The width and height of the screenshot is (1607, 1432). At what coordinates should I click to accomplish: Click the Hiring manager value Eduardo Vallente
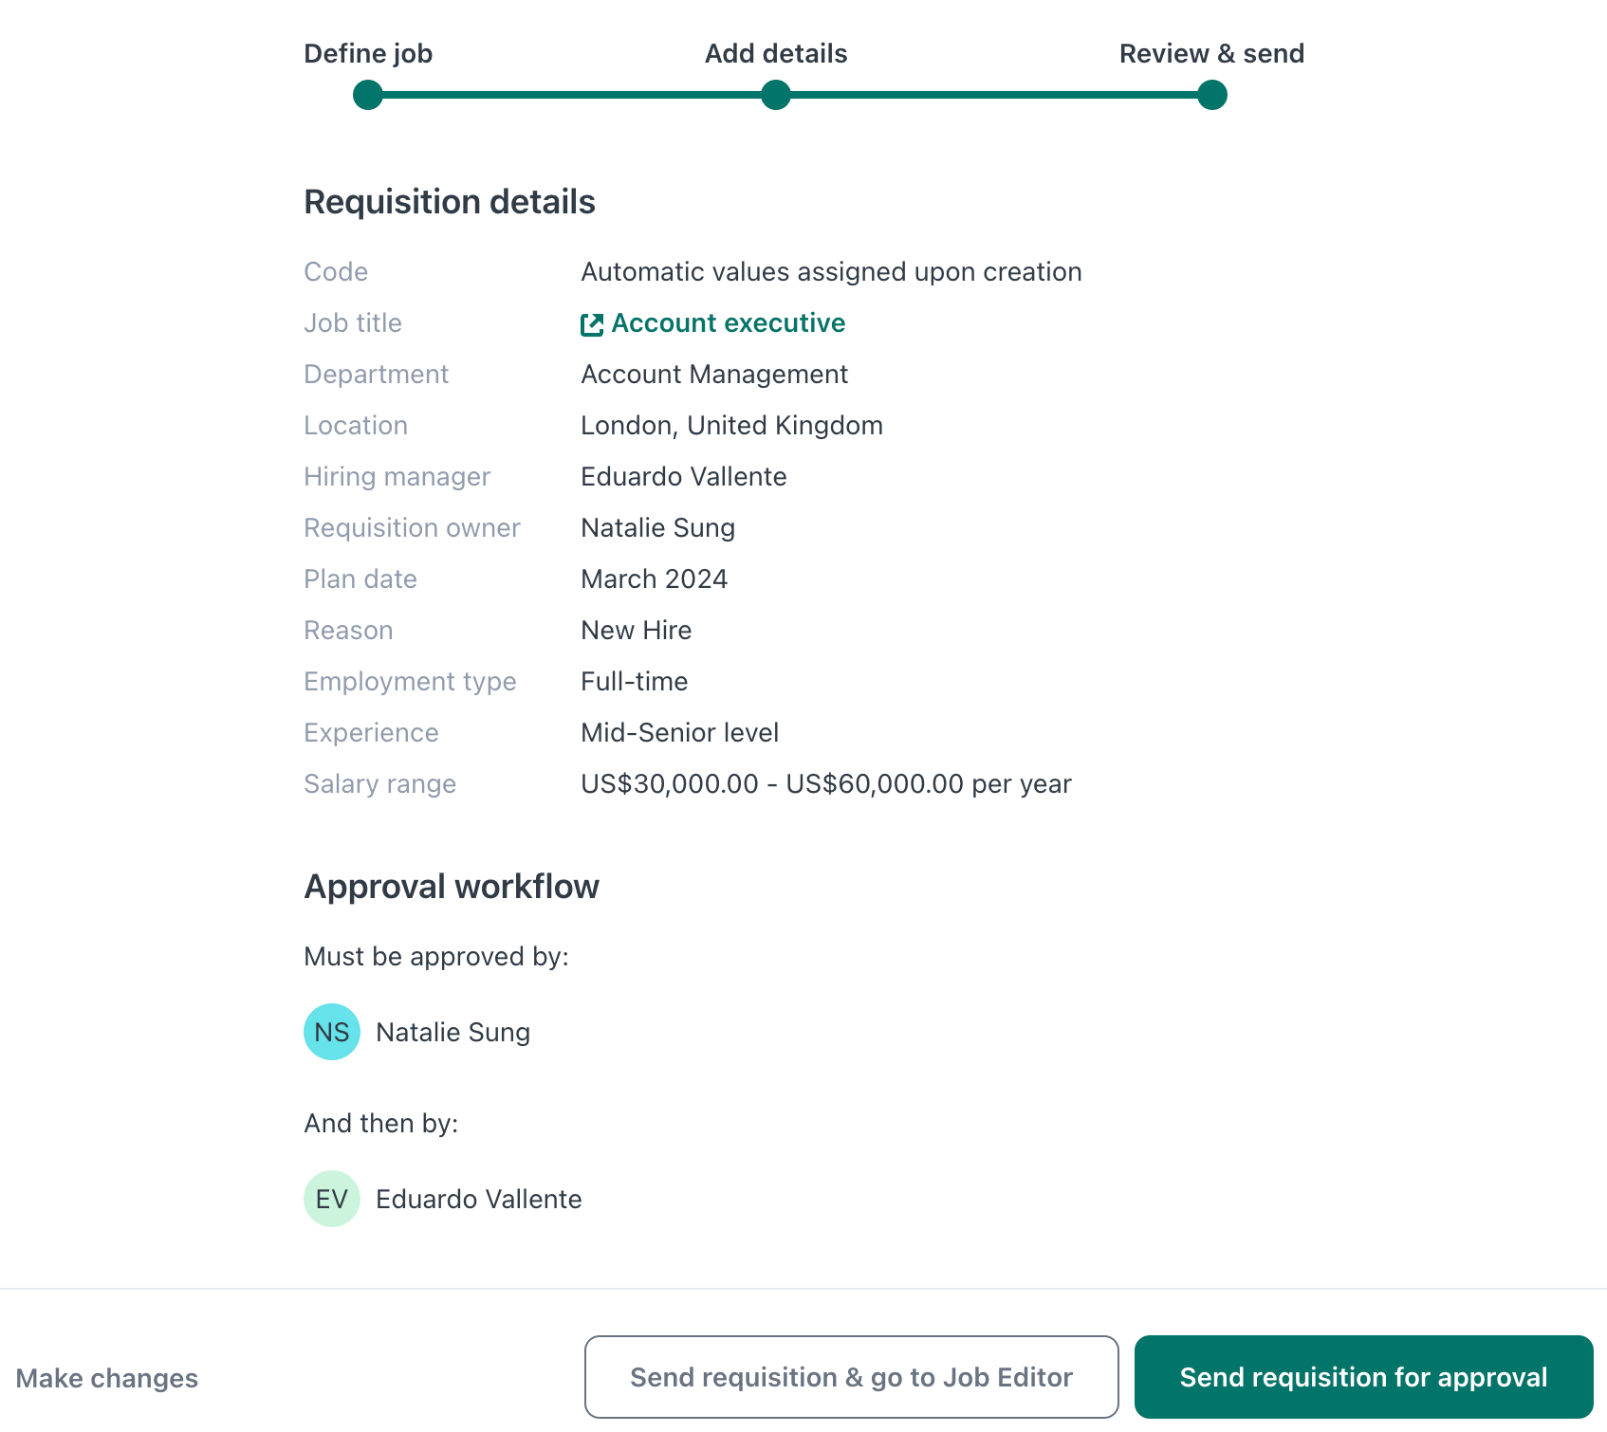click(683, 477)
